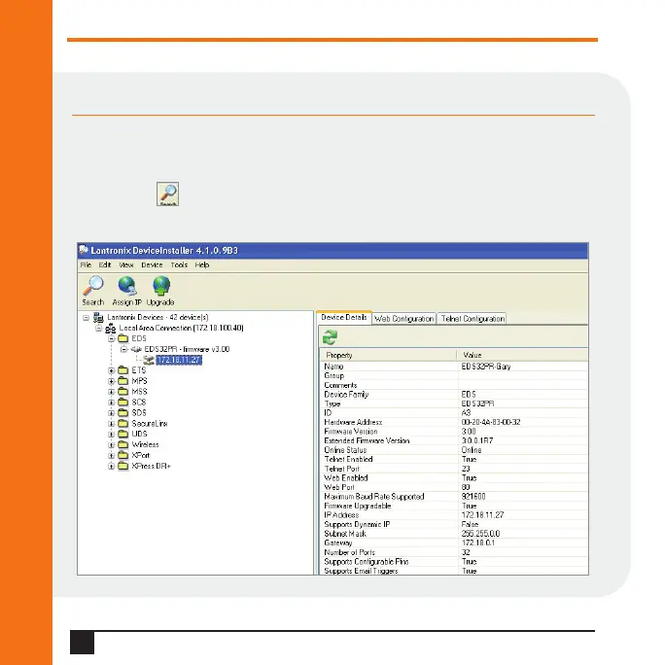
Task: Click the SDS folder icon
Action: click(123, 412)
